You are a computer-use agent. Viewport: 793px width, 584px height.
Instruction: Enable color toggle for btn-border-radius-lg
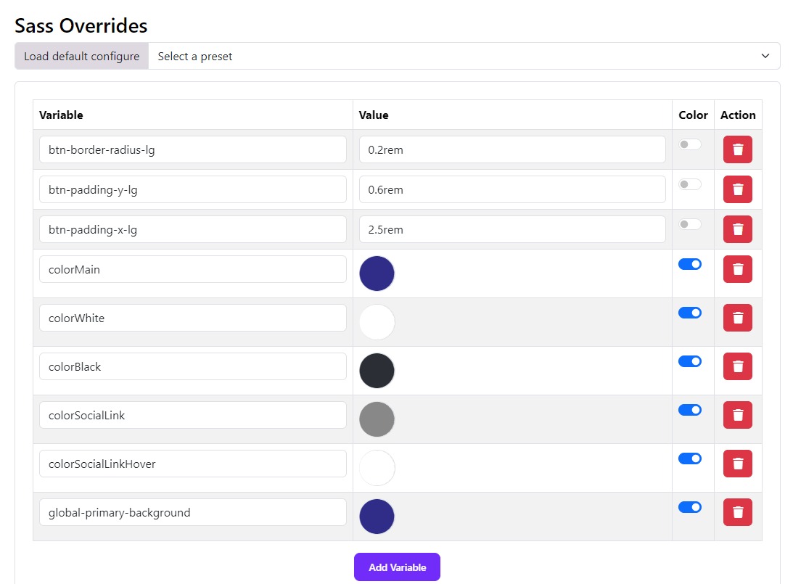(690, 144)
